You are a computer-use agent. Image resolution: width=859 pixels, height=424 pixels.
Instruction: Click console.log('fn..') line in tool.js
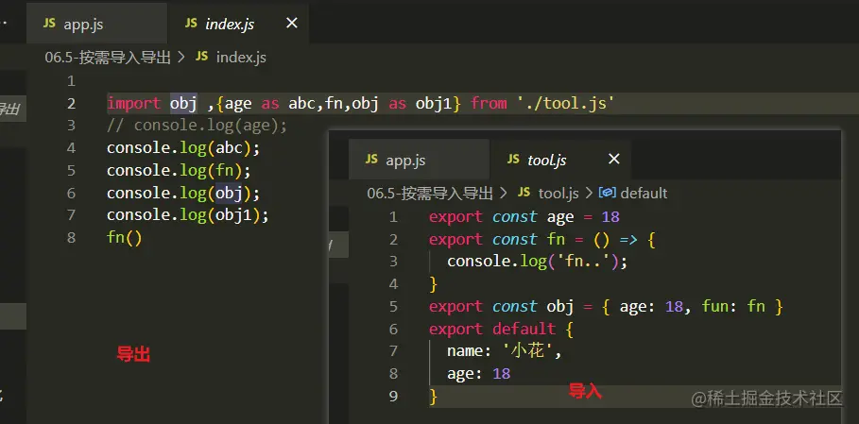[537, 262]
